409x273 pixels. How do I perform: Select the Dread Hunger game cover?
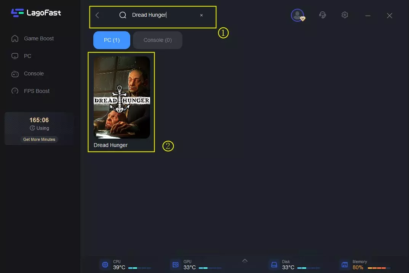coord(122,97)
